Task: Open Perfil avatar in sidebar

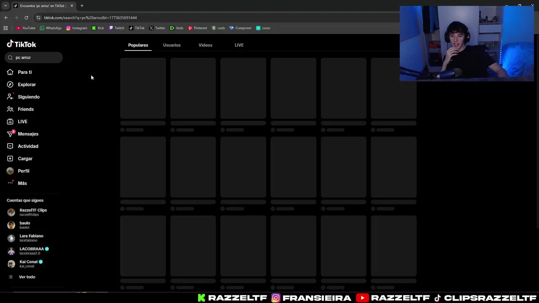Action: [x=10, y=171]
